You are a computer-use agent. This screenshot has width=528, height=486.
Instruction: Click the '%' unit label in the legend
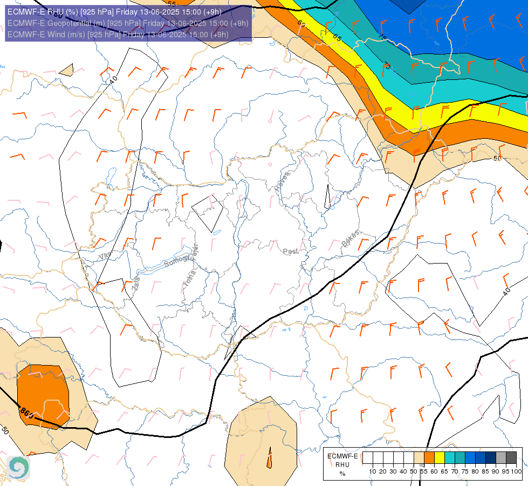[x=342, y=474]
